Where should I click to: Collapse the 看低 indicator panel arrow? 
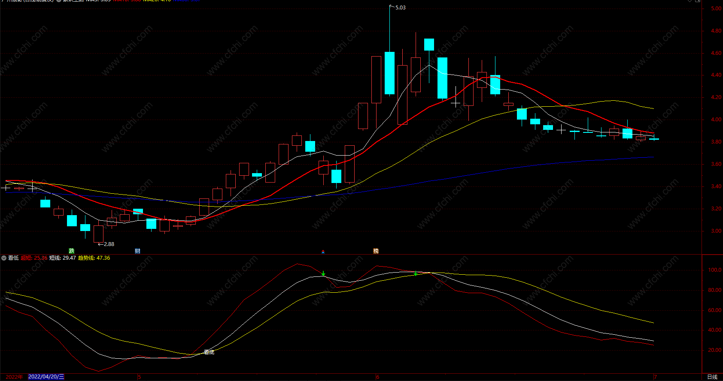click(4, 258)
